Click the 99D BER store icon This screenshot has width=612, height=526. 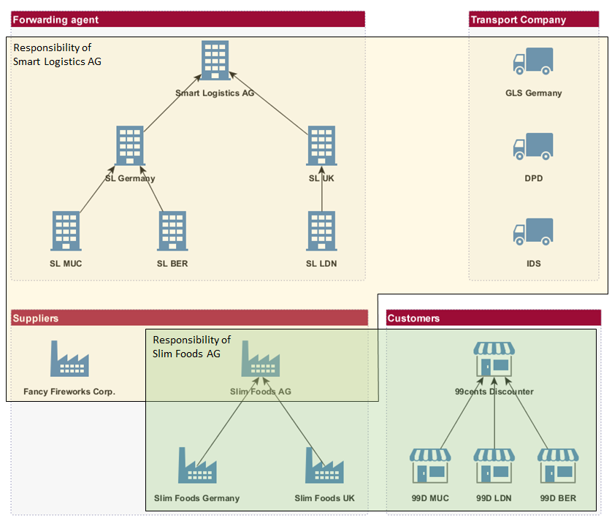(558, 466)
